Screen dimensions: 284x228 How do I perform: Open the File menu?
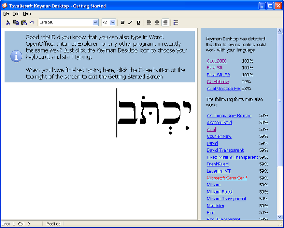(x=6, y=13)
